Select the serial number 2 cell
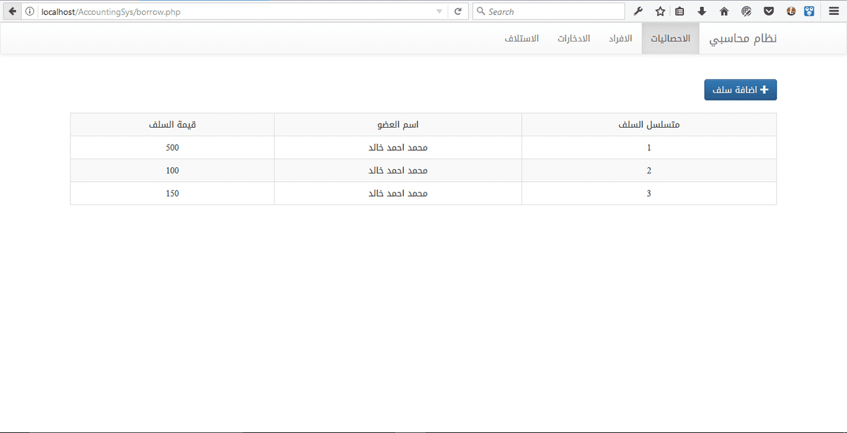847x433 pixels. [649, 171]
